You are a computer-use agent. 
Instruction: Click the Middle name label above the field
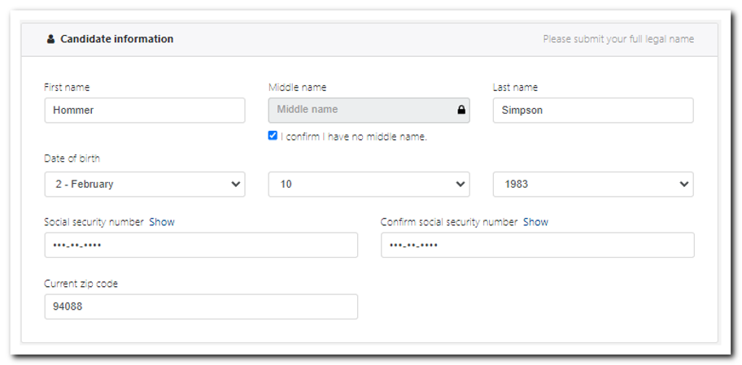pos(298,88)
